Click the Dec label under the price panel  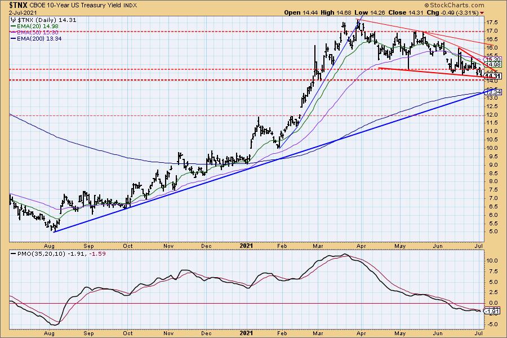click(x=206, y=246)
